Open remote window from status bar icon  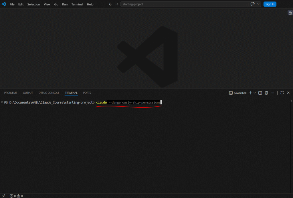pyautogui.click(x=4, y=196)
